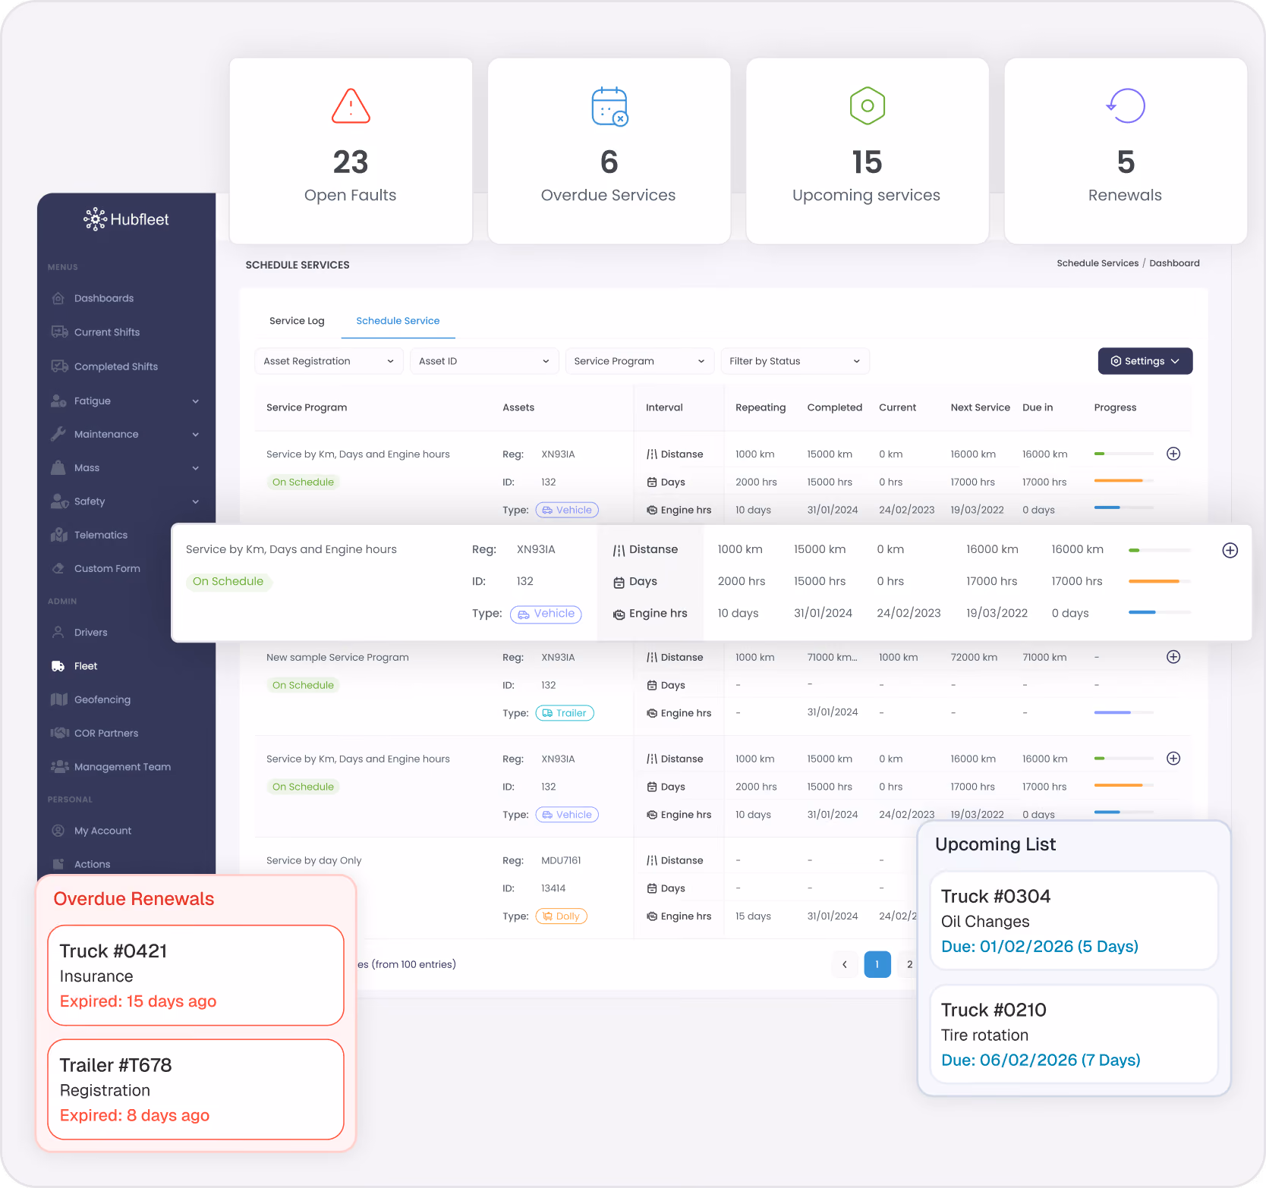Screen dimensions: 1266x1188
Task: Open the Asset Registration dropdown
Action: tap(328, 361)
